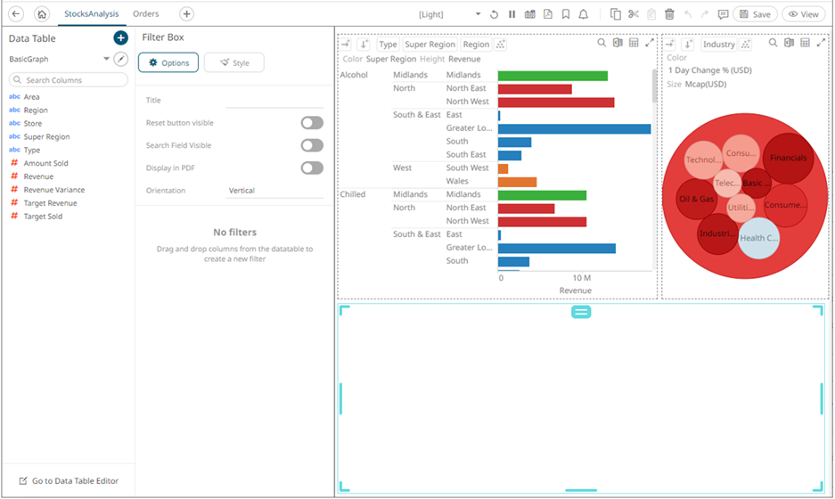
Task: Click the Save button
Action: 754,14
